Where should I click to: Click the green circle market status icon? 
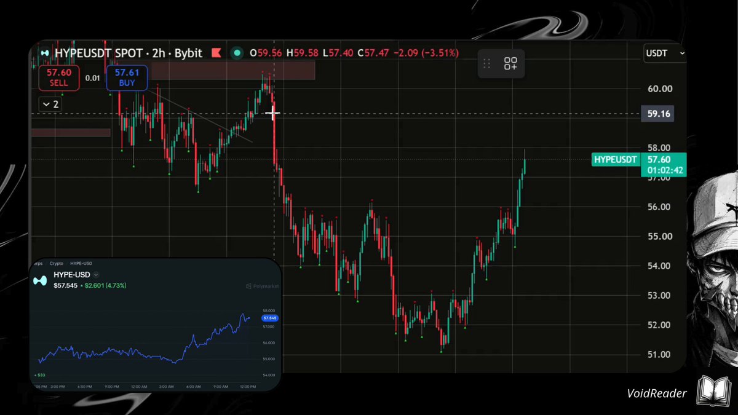pos(236,53)
